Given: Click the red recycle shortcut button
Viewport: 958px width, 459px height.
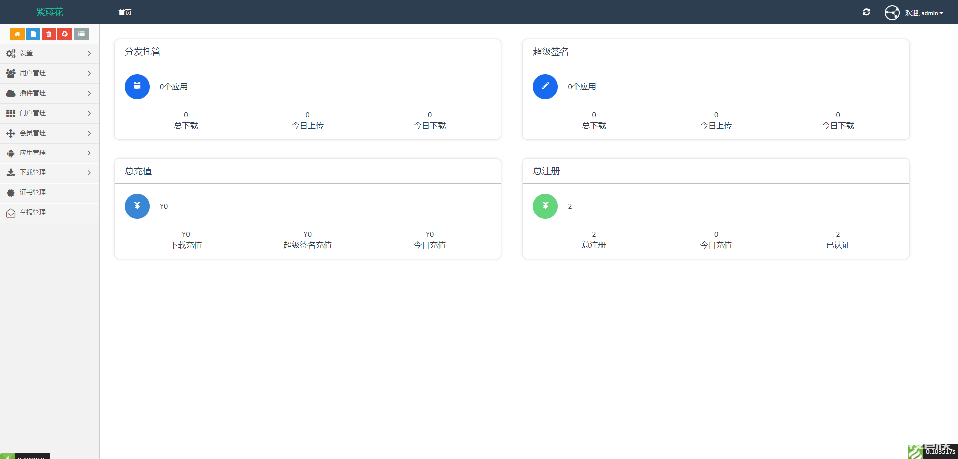Looking at the screenshot, I should (65, 34).
